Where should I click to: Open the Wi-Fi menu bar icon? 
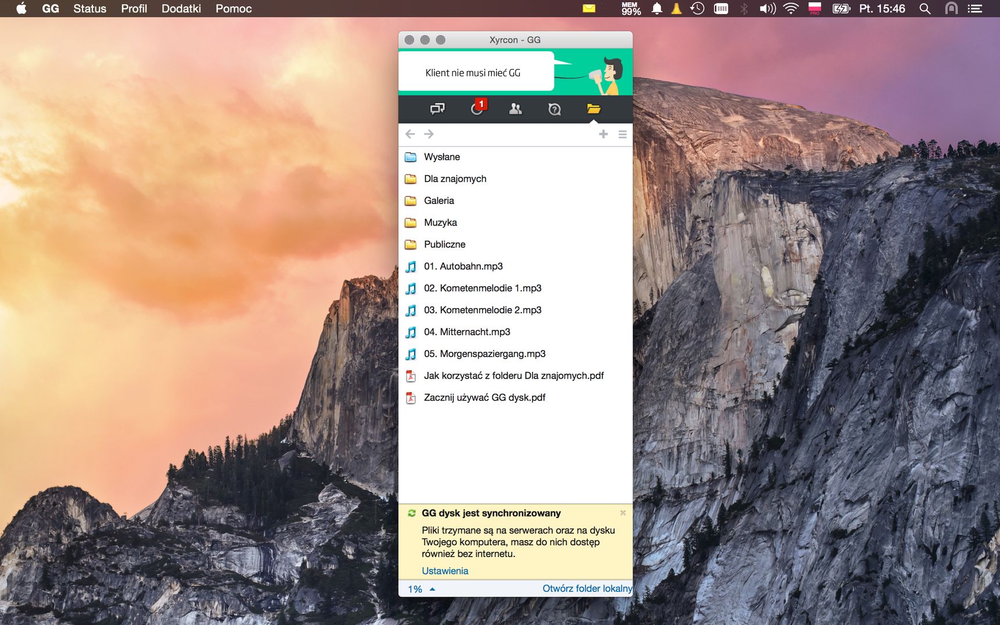tap(791, 8)
